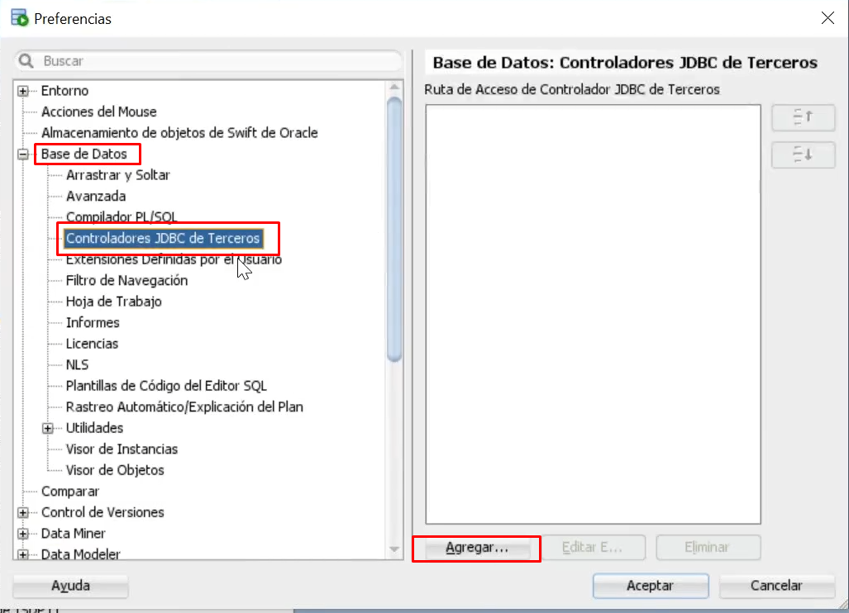Select Acciones del Mouse item
The width and height of the screenshot is (849, 613).
[x=98, y=112]
